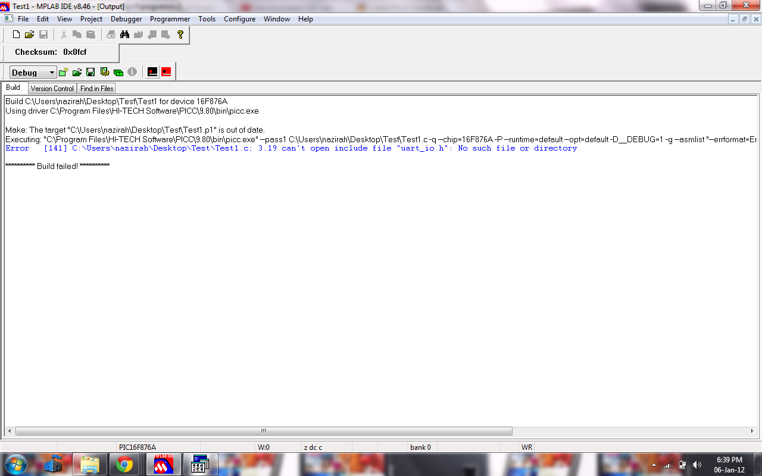Click the Checksum 0x0fcf readout
This screenshot has width=762, height=476.
pyautogui.click(x=51, y=52)
